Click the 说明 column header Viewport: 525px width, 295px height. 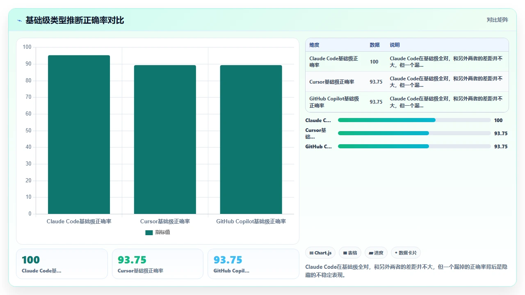(x=395, y=45)
